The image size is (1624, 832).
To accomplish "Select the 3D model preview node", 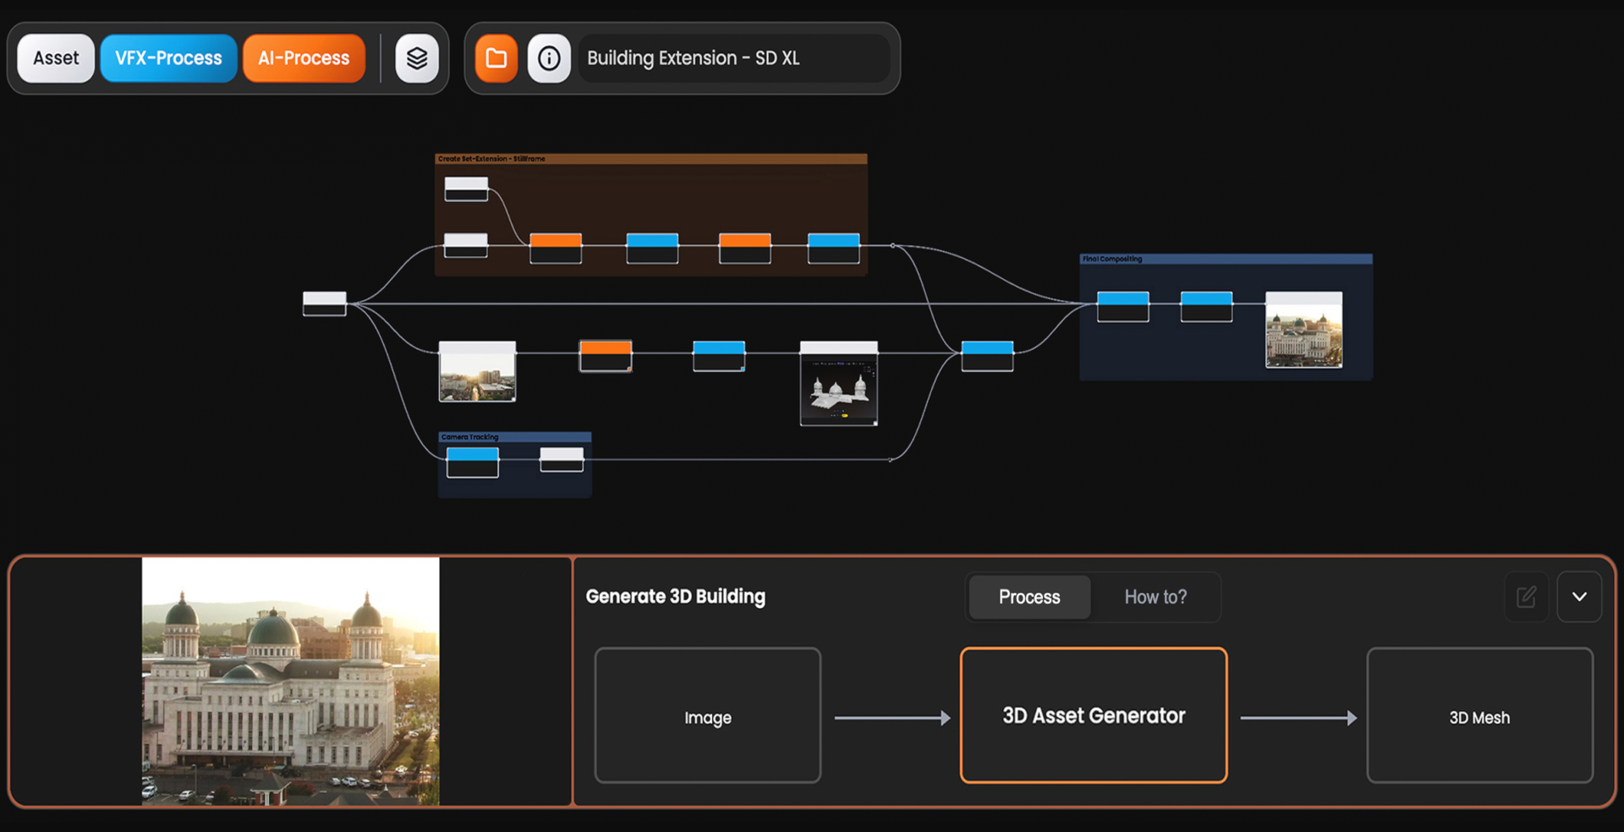I will (x=838, y=385).
